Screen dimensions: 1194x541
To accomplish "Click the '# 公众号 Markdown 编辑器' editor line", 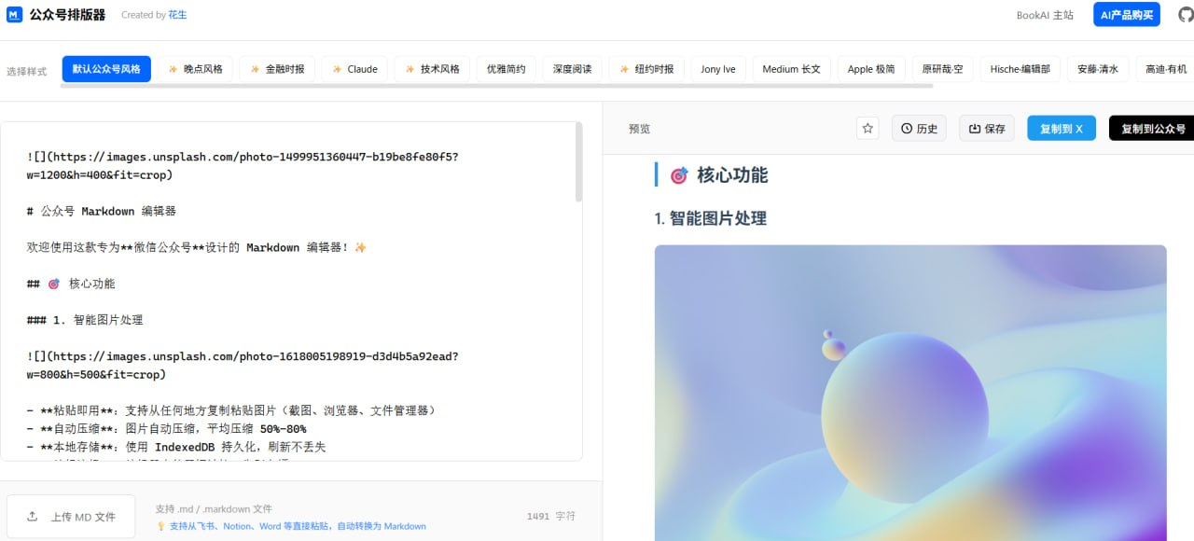I will (102, 211).
